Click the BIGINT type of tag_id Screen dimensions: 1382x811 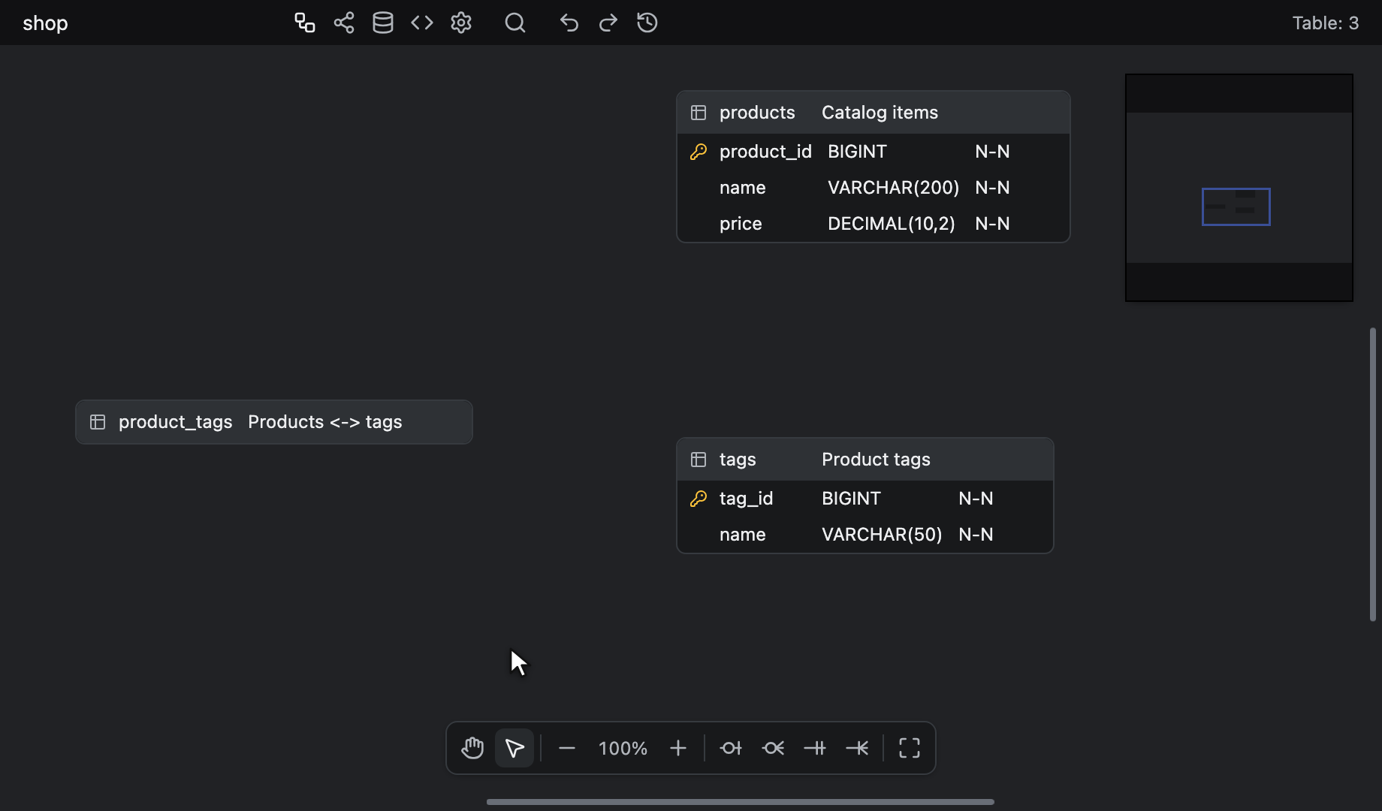(x=851, y=499)
